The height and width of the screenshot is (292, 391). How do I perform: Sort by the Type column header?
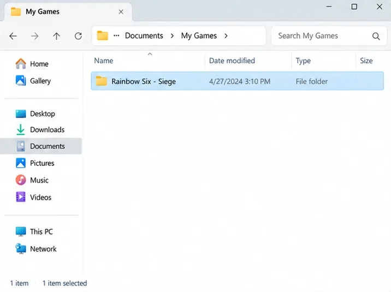click(303, 61)
